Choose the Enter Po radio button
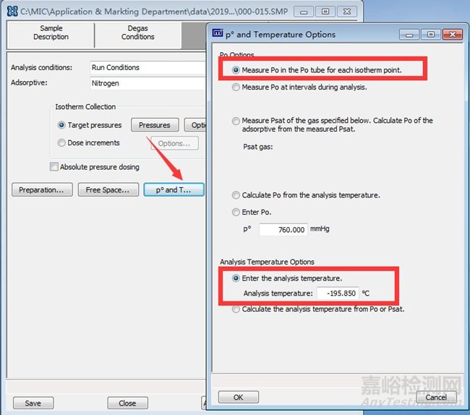The image size is (470, 415). point(236,213)
